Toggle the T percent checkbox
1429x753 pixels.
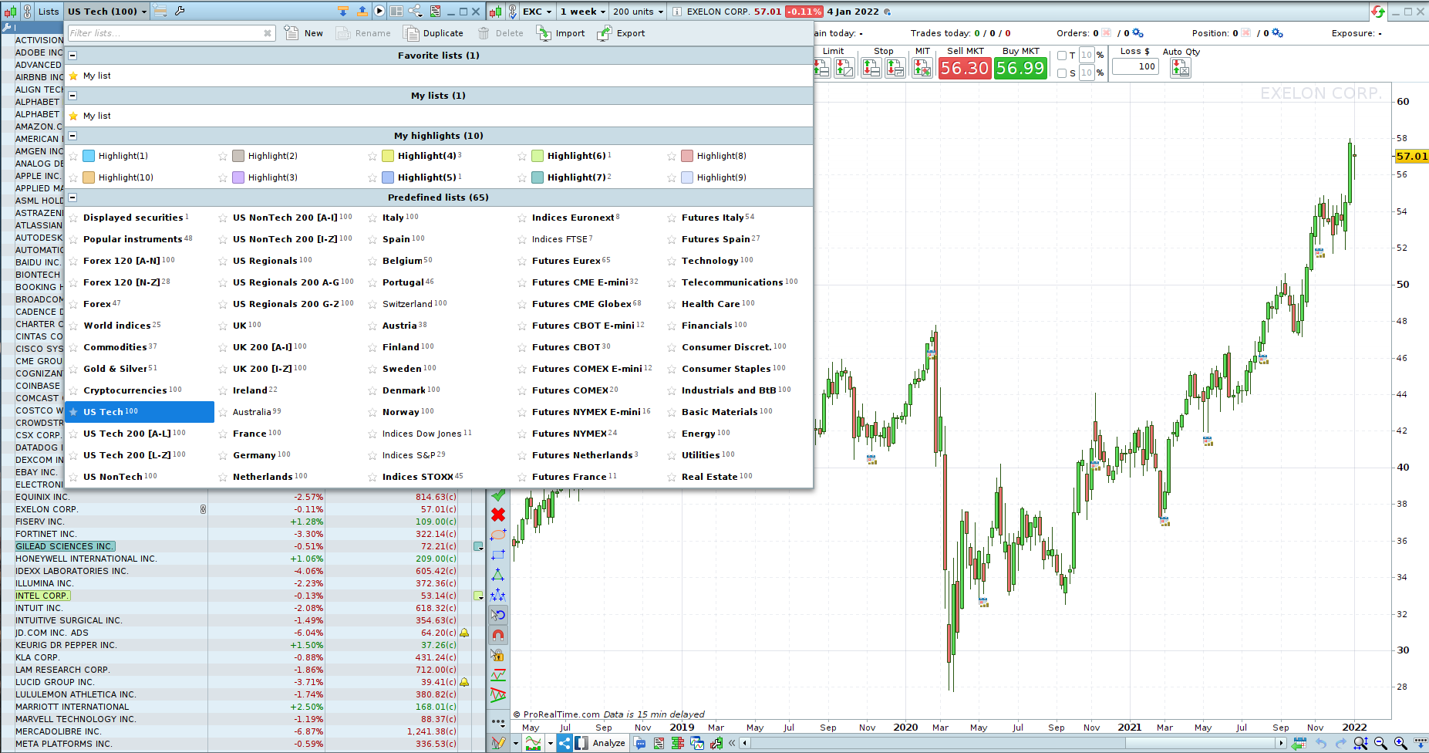tap(1062, 56)
